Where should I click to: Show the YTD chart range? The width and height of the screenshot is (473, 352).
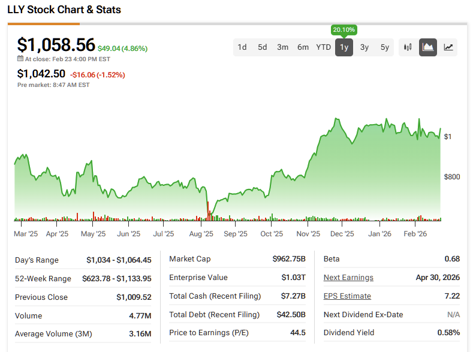coord(323,47)
